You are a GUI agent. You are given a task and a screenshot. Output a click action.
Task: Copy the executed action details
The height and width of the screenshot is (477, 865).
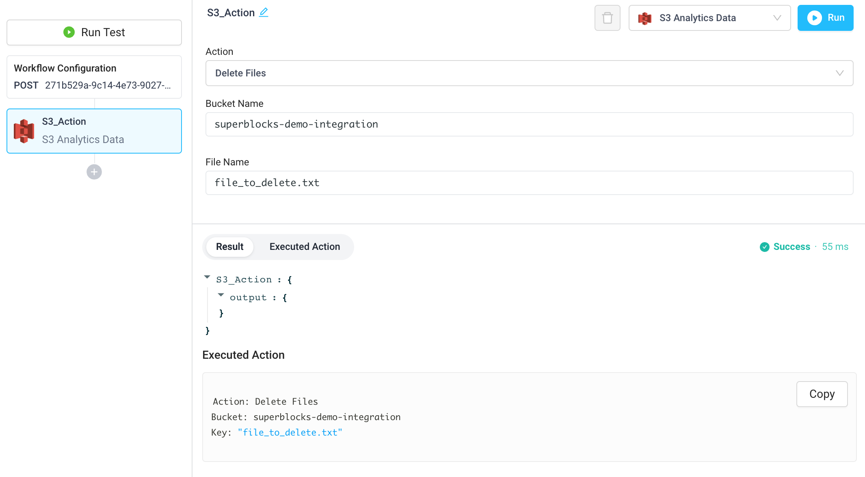coord(822,394)
